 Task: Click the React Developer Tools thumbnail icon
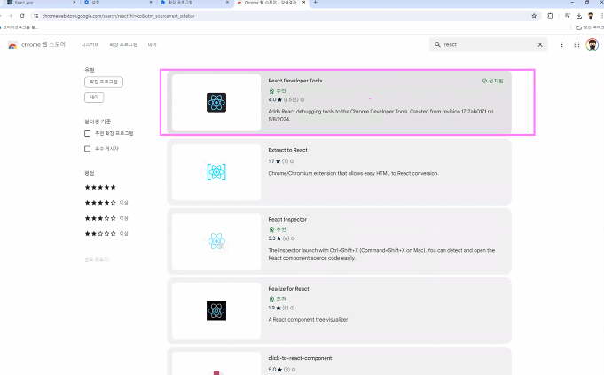pyautogui.click(x=216, y=103)
